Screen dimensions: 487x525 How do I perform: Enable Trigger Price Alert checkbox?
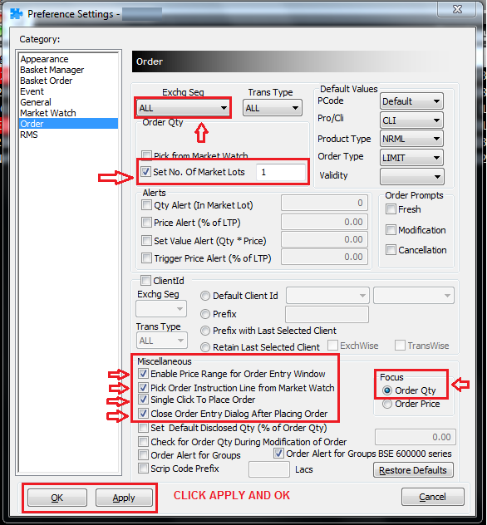146,258
